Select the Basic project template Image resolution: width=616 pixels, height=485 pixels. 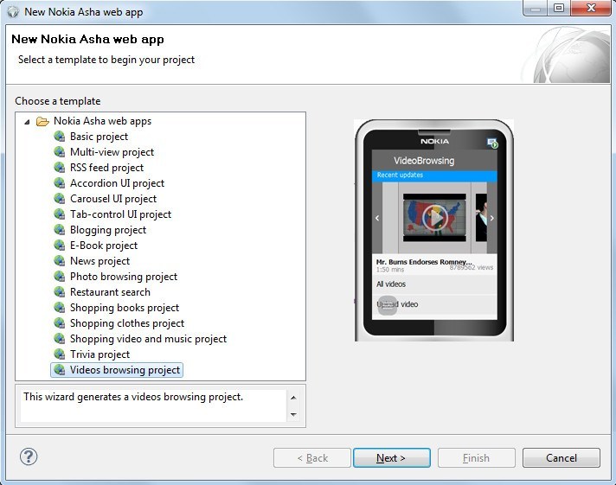point(99,137)
